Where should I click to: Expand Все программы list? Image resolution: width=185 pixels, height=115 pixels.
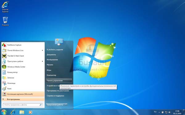23,99
